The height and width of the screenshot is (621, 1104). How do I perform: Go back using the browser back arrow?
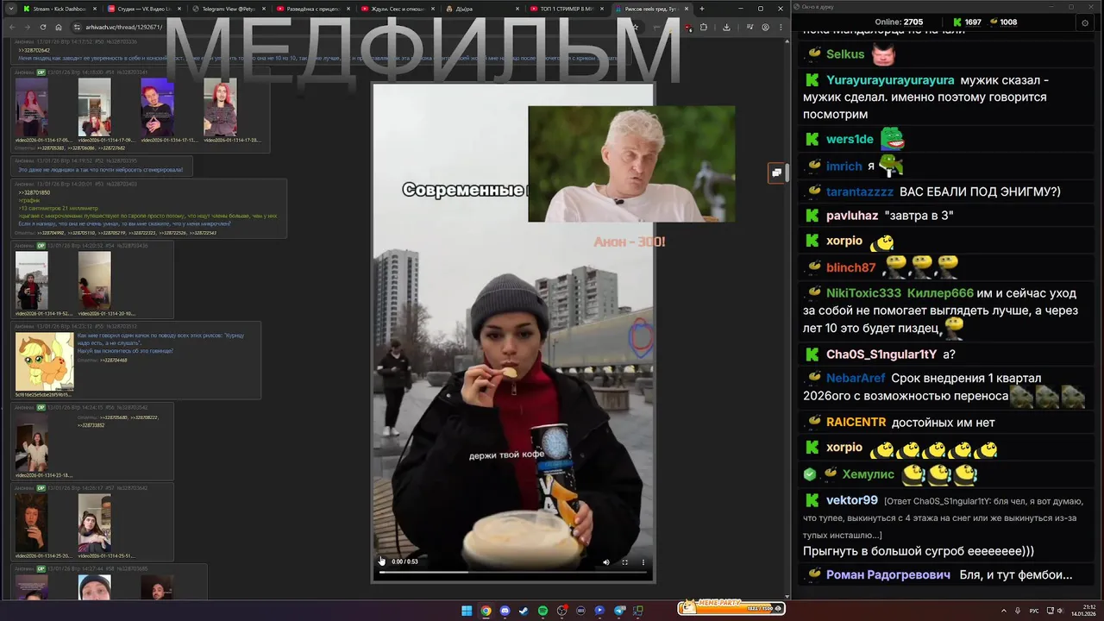(x=12, y=27)
